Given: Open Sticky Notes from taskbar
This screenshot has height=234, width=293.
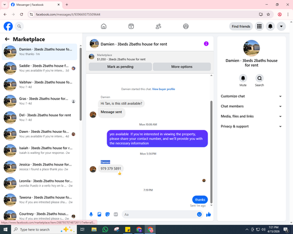Looking at the screenshot, I should point(128,229).
